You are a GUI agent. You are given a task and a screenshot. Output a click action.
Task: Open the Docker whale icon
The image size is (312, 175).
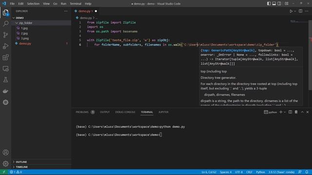[5, 91]
